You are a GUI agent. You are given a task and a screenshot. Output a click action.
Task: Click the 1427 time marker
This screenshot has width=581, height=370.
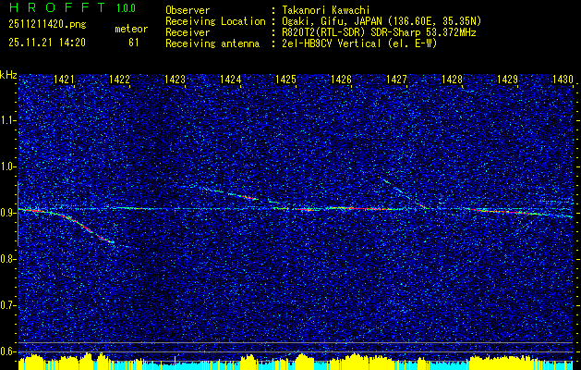pos(396,79)
